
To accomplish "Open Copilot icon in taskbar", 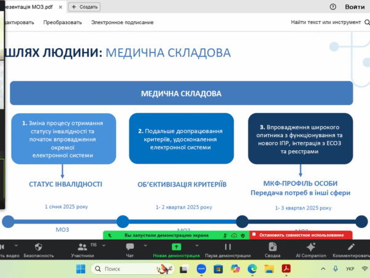I will [x=236, y=269].
